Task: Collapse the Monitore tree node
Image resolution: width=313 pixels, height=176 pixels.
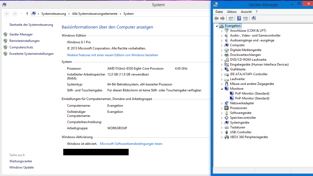Action: coord(222,89)
